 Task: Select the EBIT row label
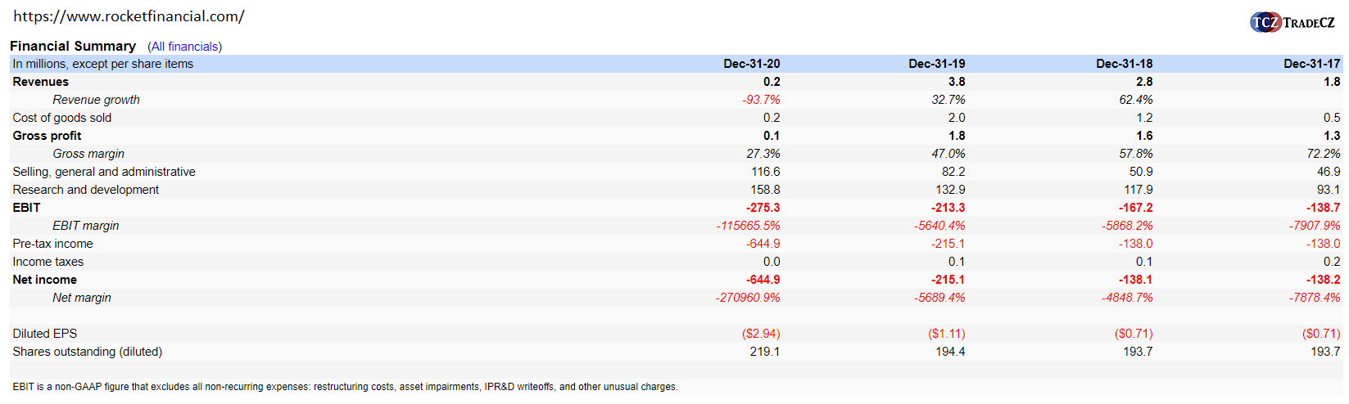26,208
